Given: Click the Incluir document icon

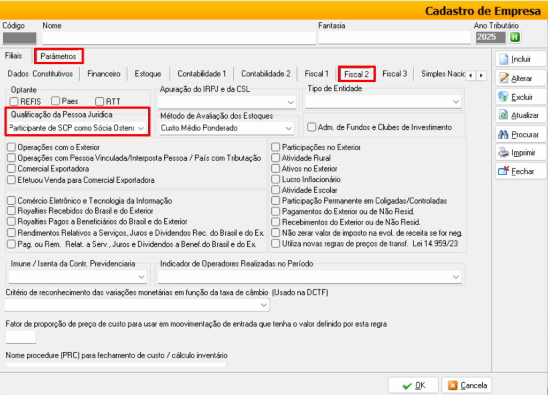Looking at the screenshot, I should (x=503, y=59).
